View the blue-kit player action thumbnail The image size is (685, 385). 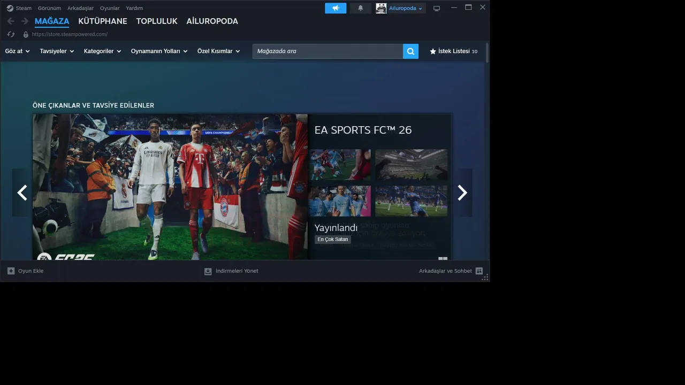tap(411, 201)
